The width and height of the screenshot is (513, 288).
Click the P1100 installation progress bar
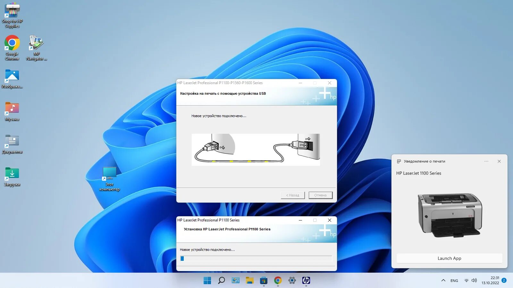point(256,259)
